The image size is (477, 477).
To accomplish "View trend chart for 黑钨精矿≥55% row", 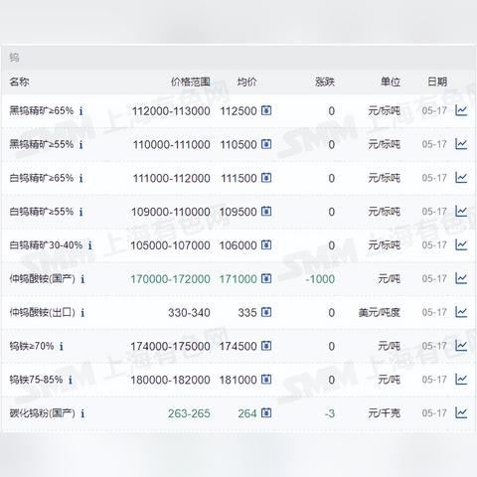I will (x=461, y=144).
